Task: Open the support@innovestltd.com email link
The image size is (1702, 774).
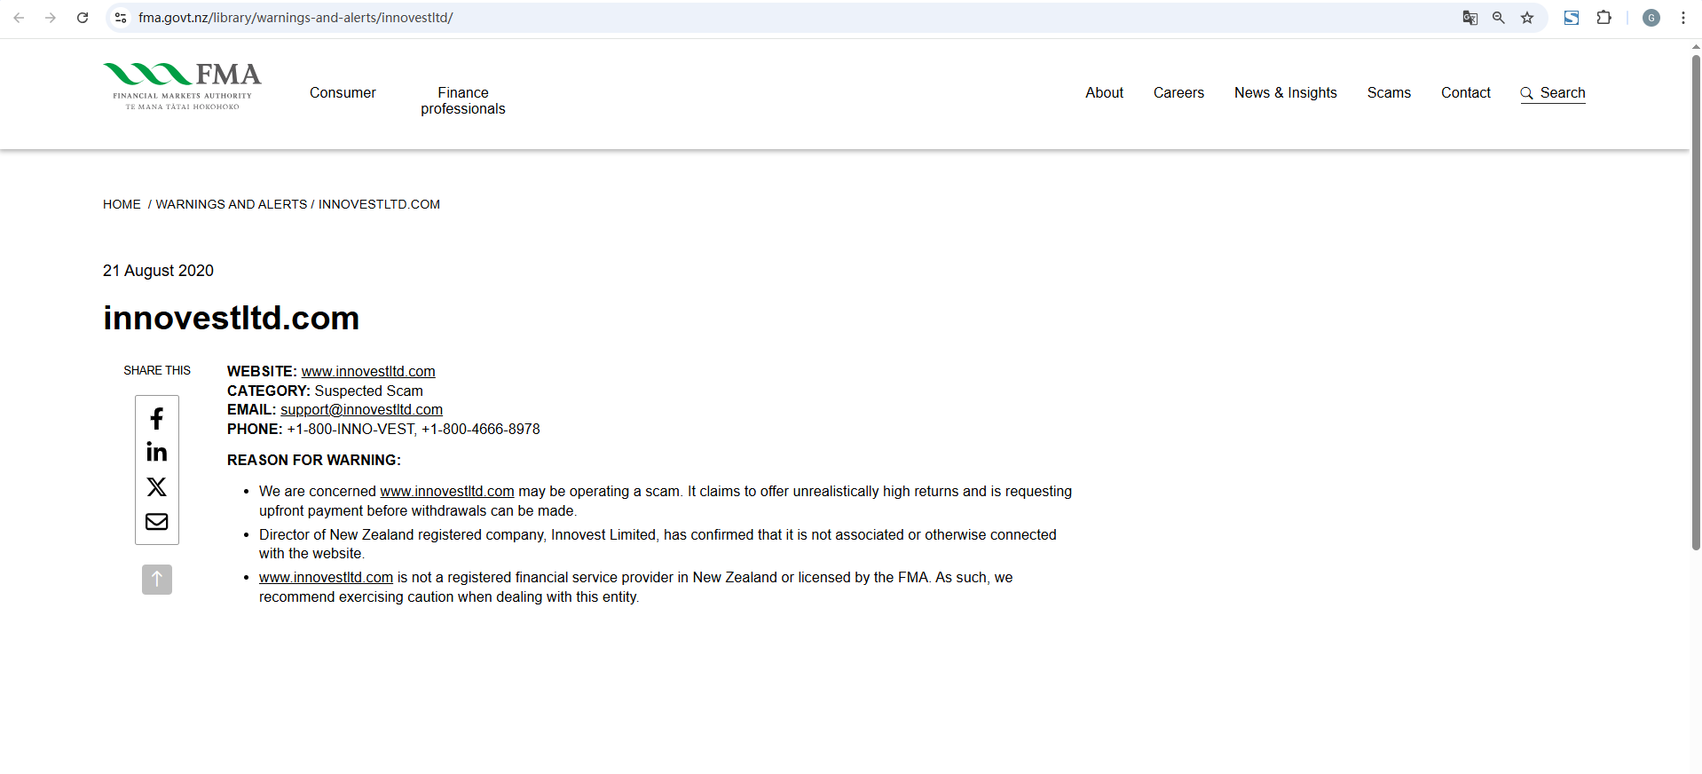Action: click(x=361, y=409)
